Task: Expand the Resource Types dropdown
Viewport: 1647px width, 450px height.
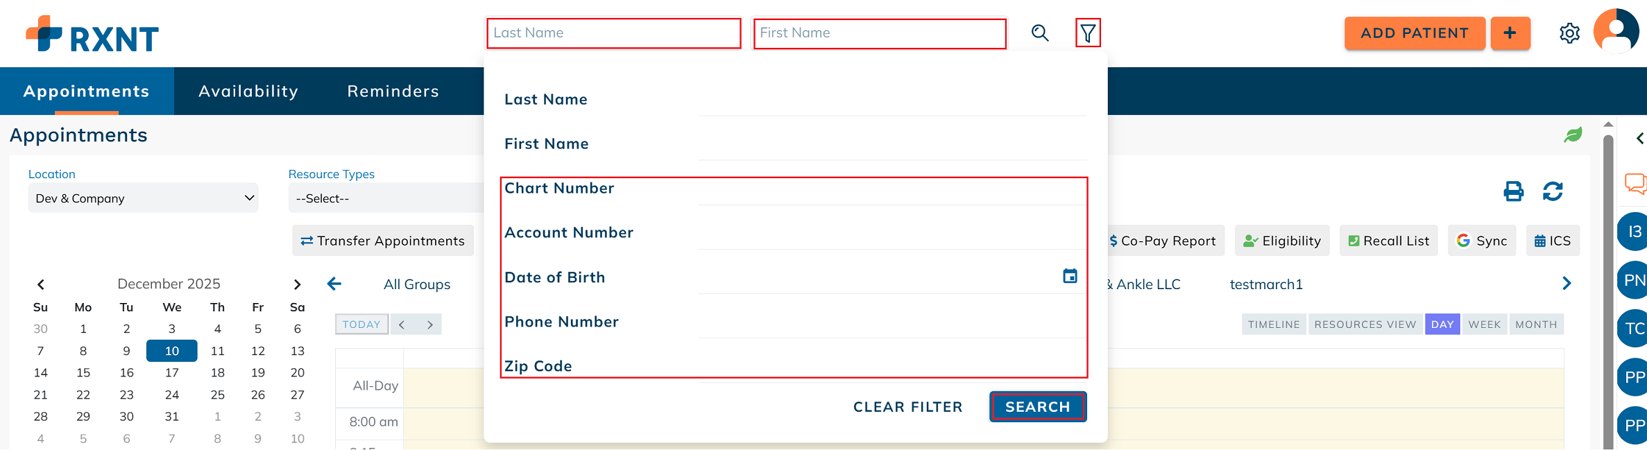Action: click(x=386, y=198)
